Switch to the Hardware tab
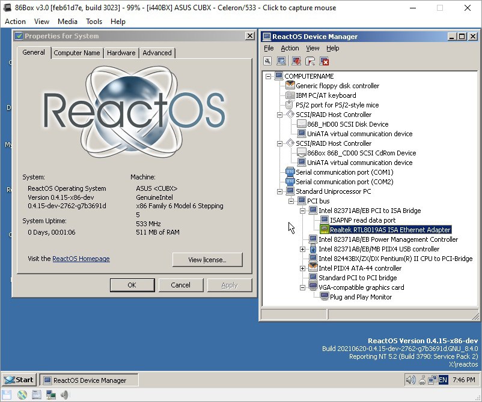 (121, 53)
